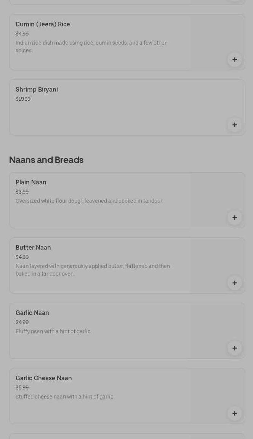Add Garlic Naan to the order
Screen dimensions: 253x439
tap(234, 348)
